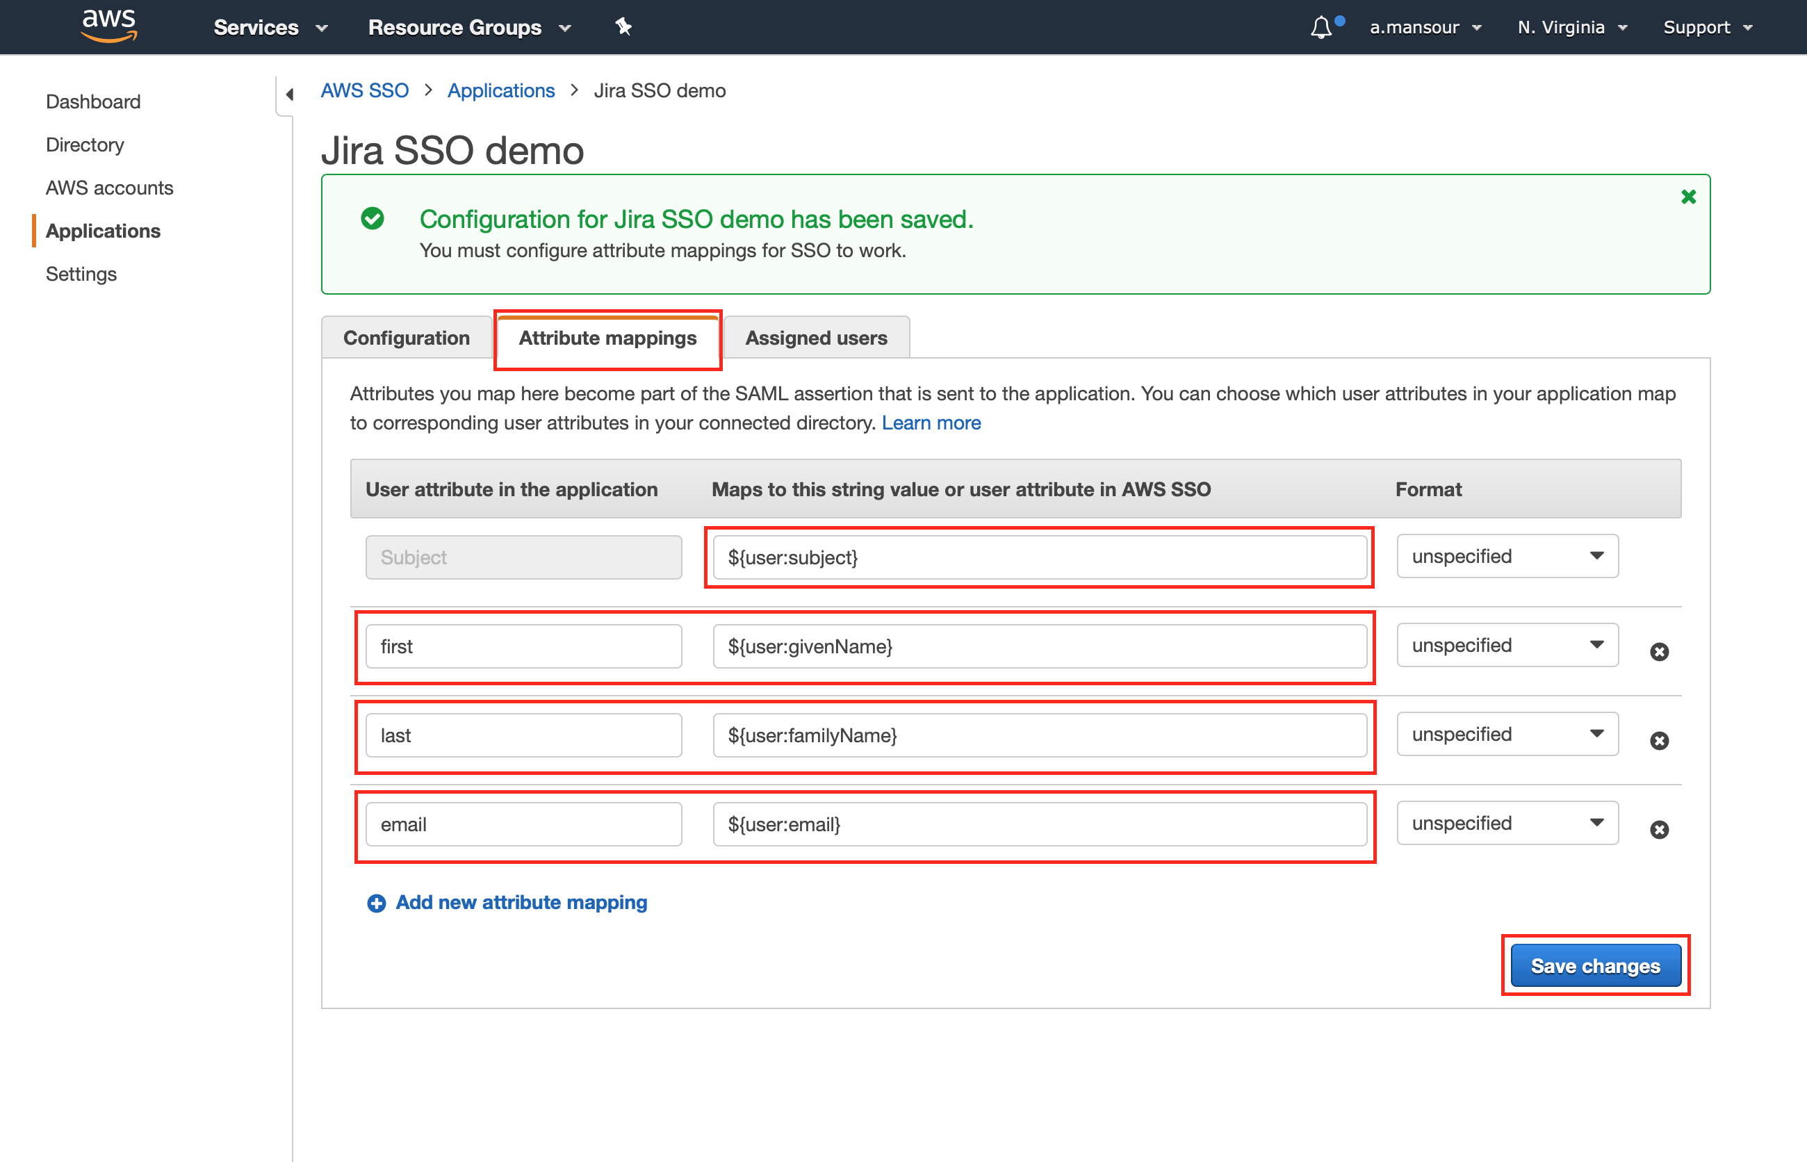
Task: Remove the 'last' attribute mapping row
Action: tap(1659, 741)
